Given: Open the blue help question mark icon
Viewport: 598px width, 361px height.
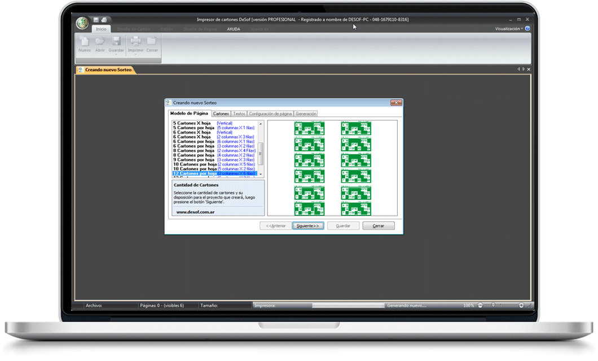Looking at the screenshot, I should 527,29.
